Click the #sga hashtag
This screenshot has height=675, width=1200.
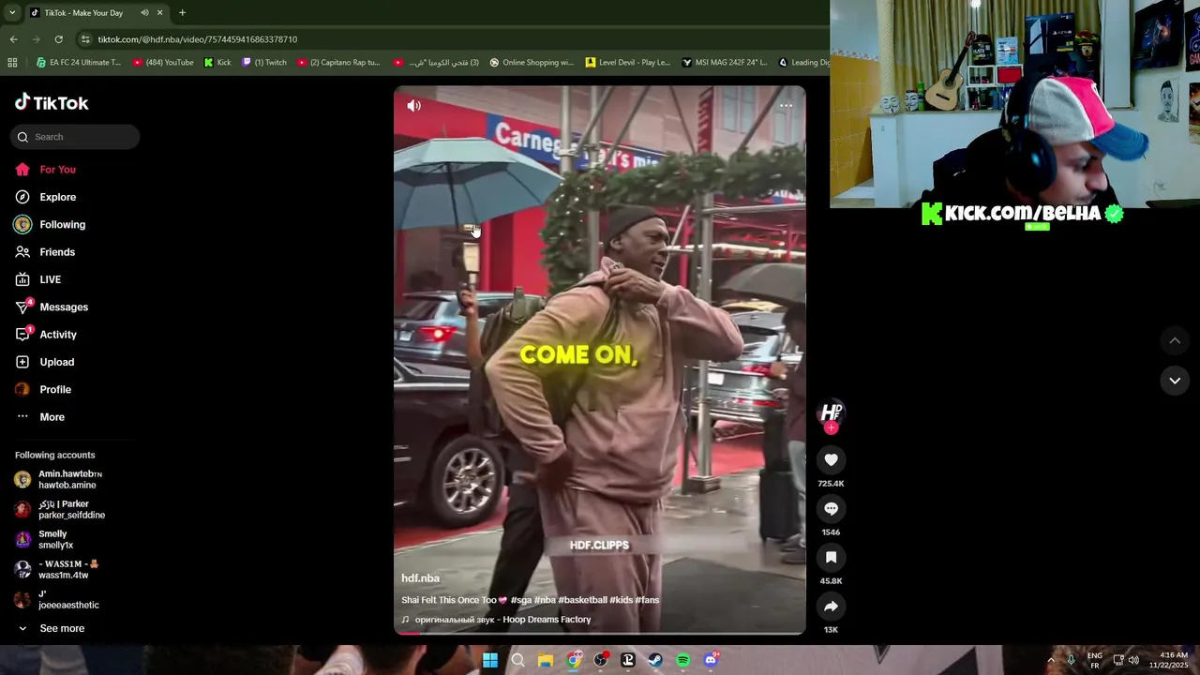(x=521, y=600)
